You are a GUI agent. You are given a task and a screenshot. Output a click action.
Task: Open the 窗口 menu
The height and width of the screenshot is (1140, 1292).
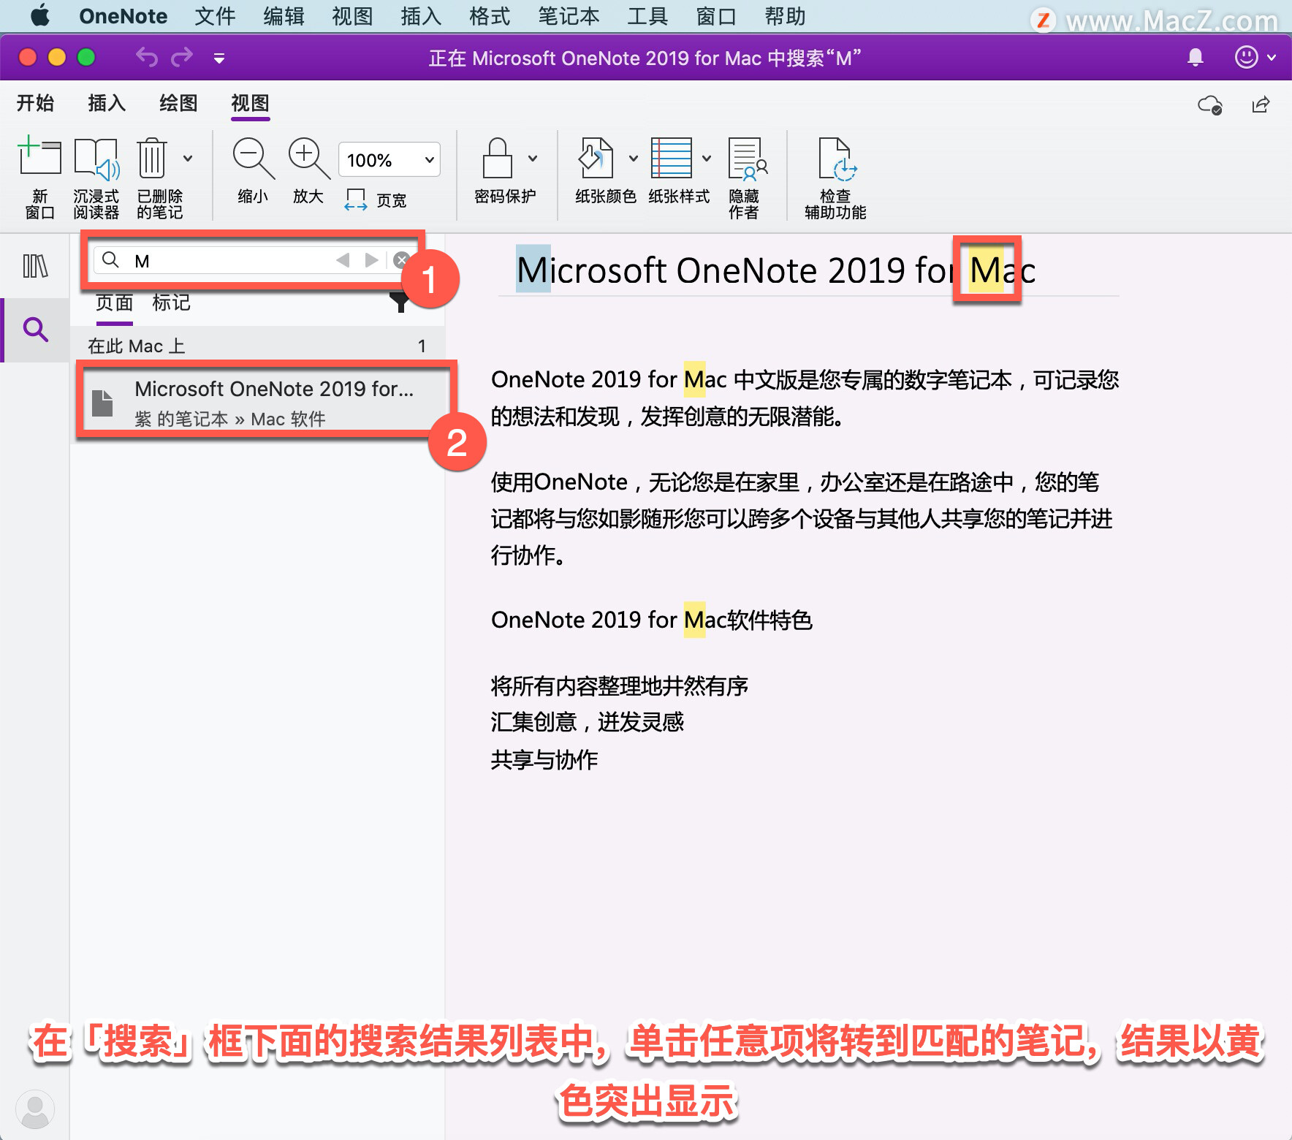(717, 16)
